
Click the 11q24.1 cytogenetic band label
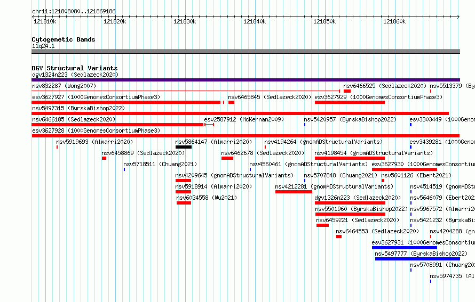43,46
